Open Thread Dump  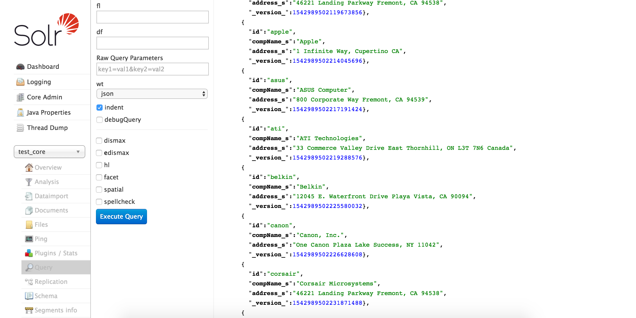(x=47, y=128)
